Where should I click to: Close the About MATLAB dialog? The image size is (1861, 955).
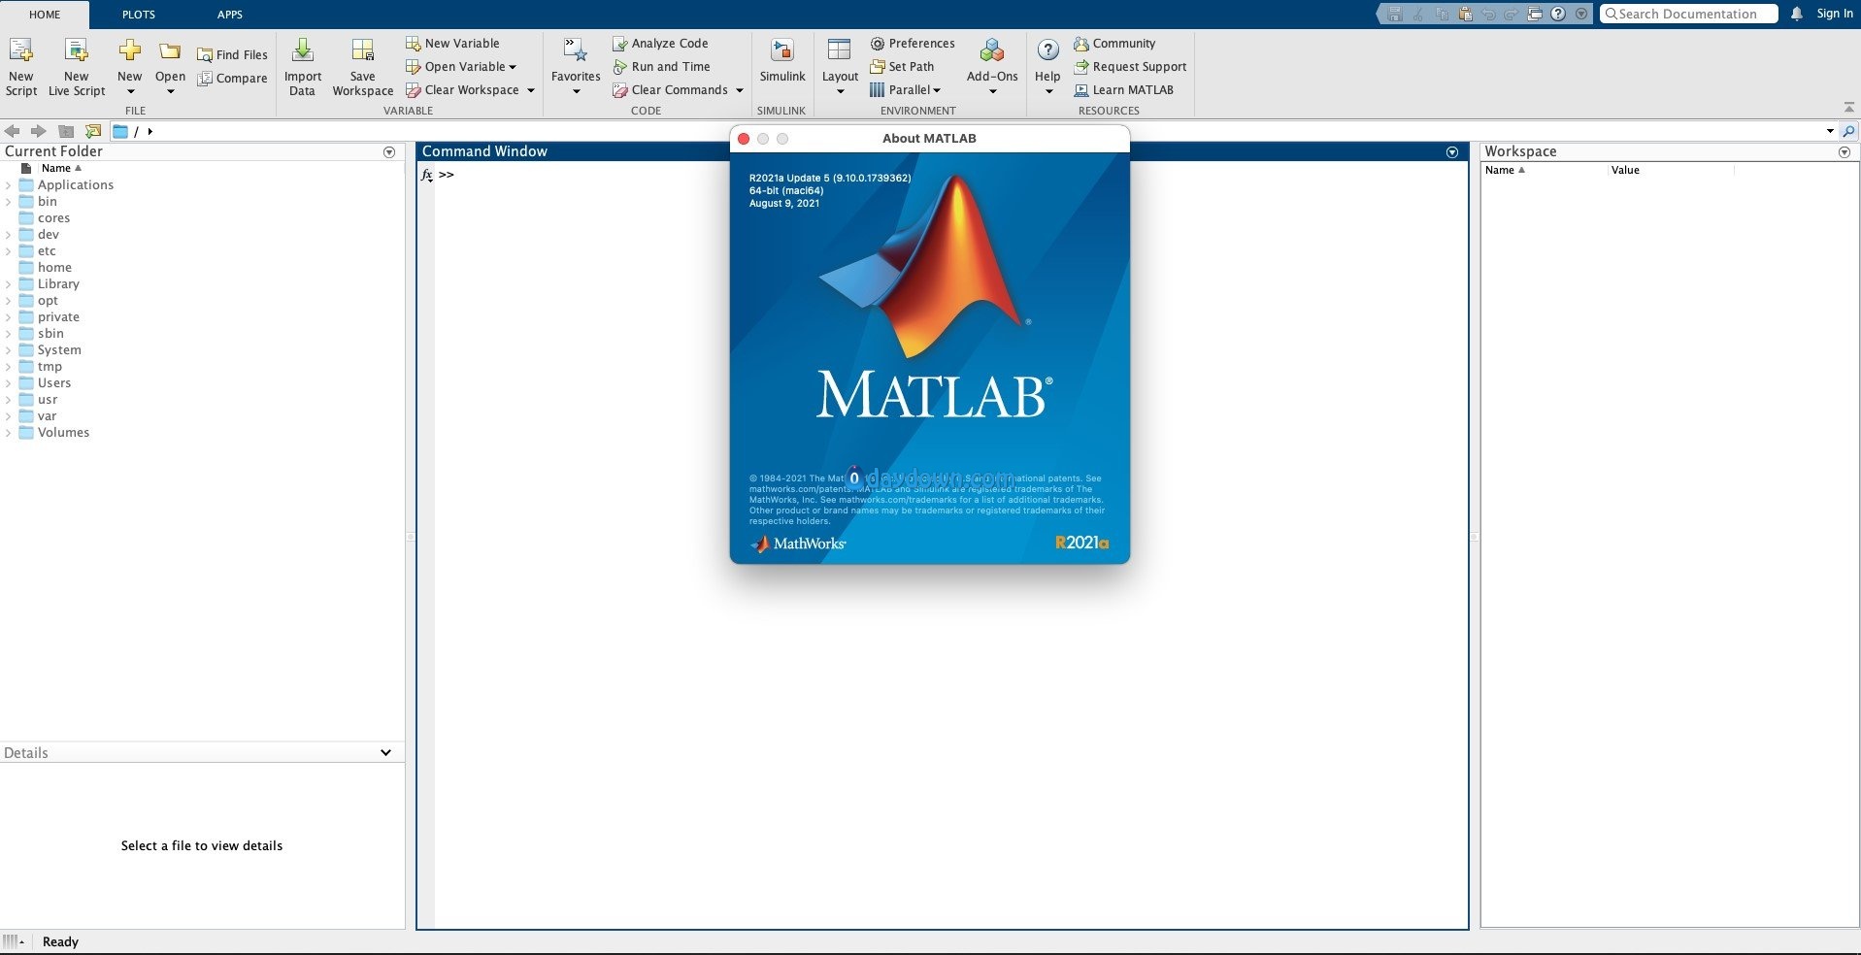click(744, 139)
